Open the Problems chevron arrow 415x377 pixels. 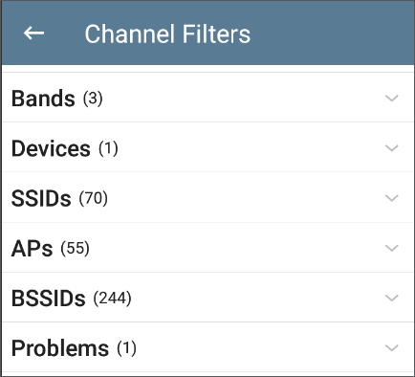(392, 347)
